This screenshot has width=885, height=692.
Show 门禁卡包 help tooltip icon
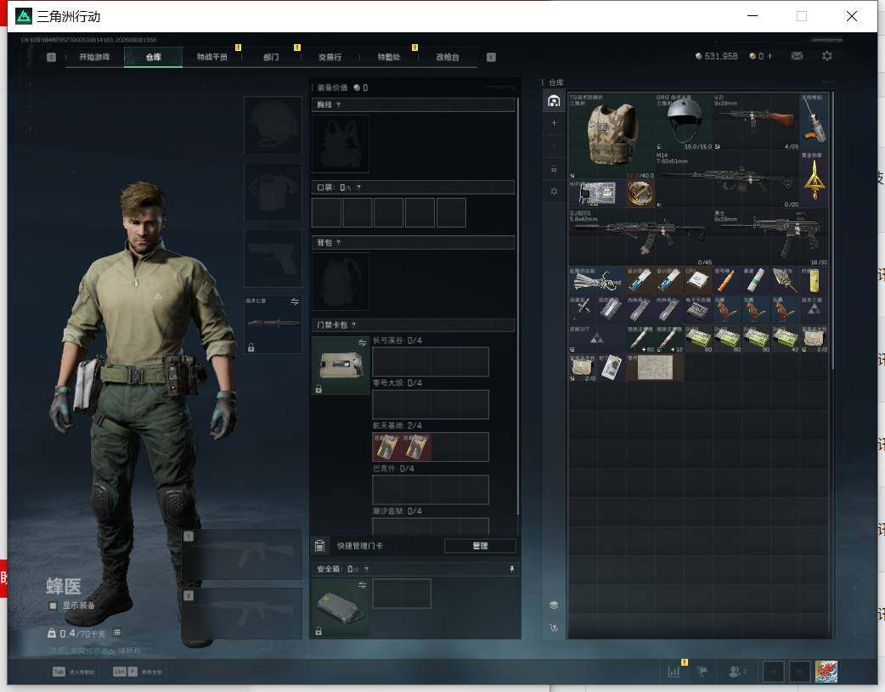point(354,324)
